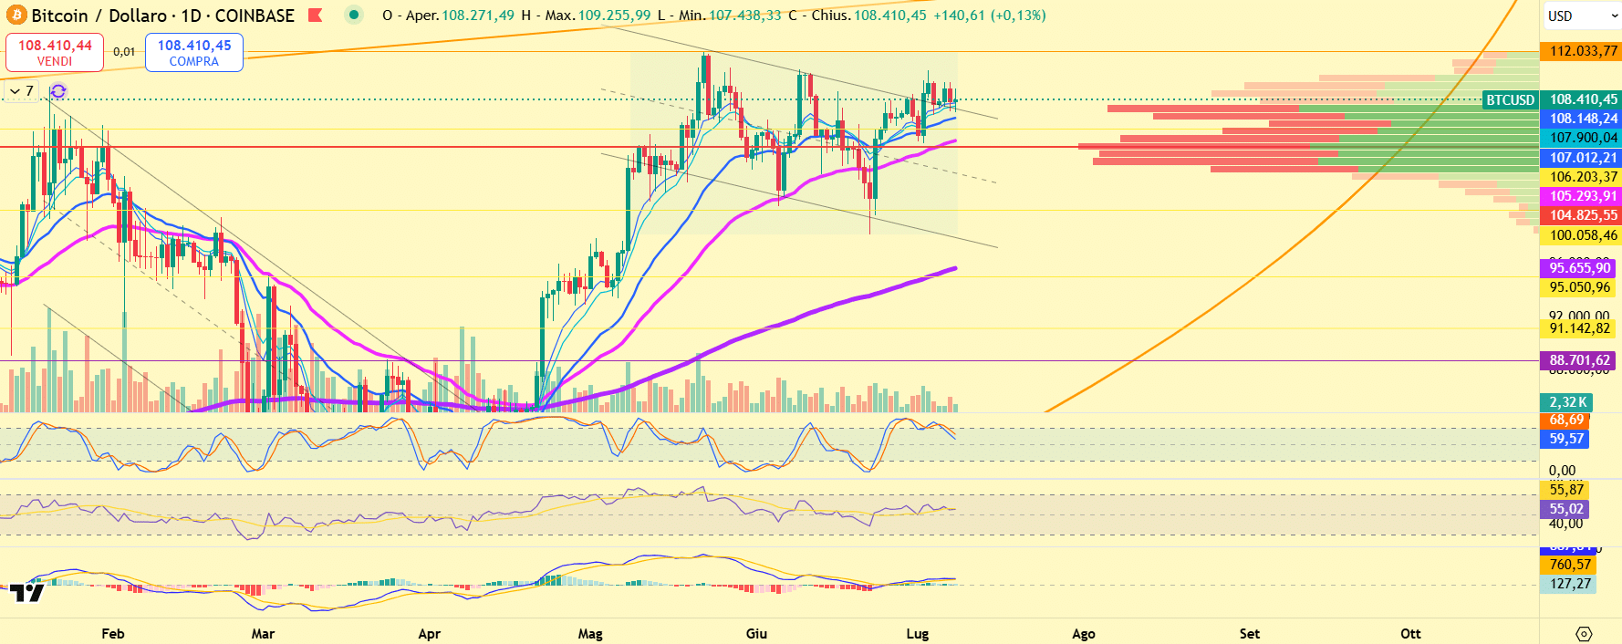Select the purple 88.701,62 price label

coord(1578,360)
